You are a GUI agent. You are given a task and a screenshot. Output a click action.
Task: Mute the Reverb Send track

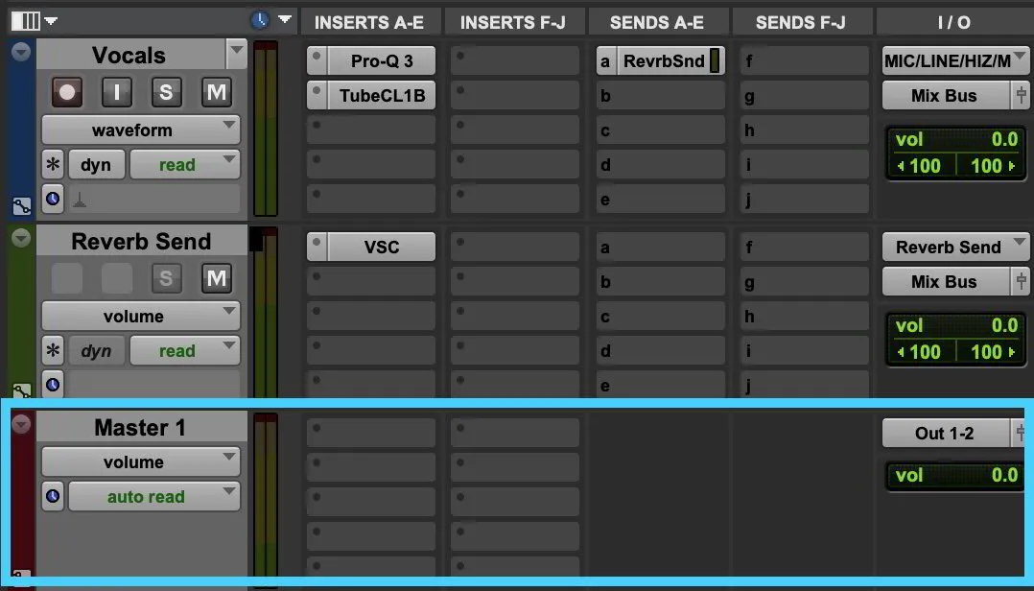tap(216, 278)
